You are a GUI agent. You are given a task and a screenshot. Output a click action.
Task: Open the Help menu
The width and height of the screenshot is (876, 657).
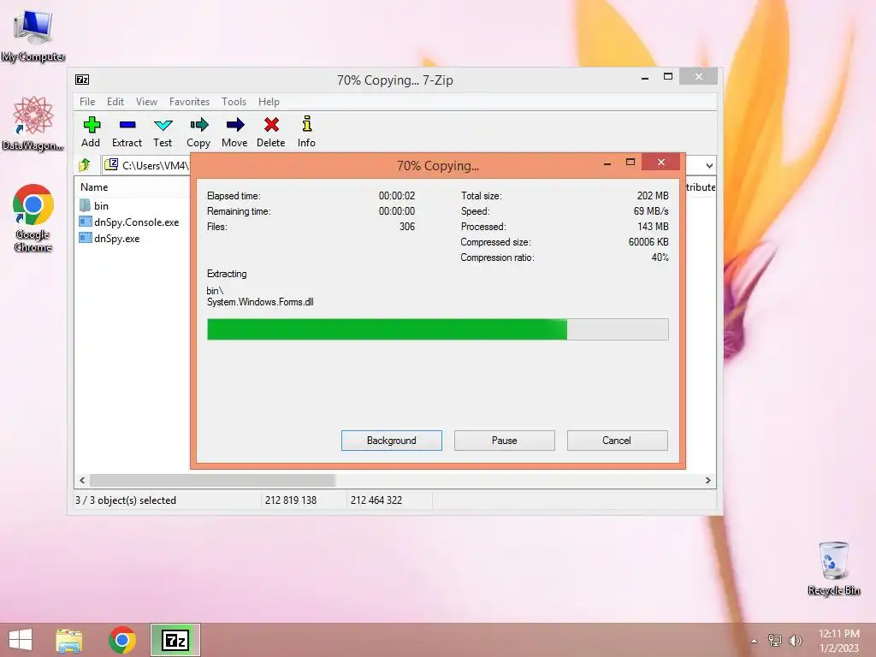269,102
